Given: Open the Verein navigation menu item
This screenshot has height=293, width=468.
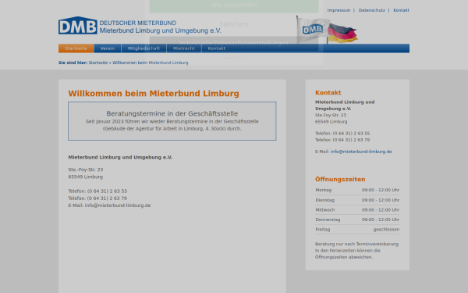Looking at the screenshot, I should point(108,48).
